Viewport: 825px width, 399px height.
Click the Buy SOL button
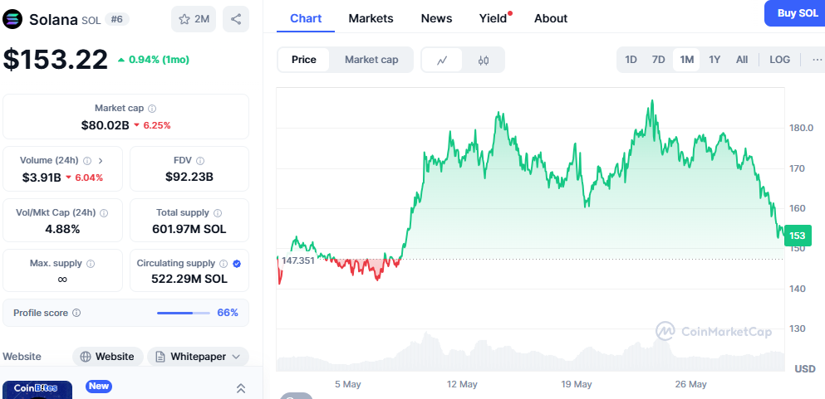pos(794,13)
